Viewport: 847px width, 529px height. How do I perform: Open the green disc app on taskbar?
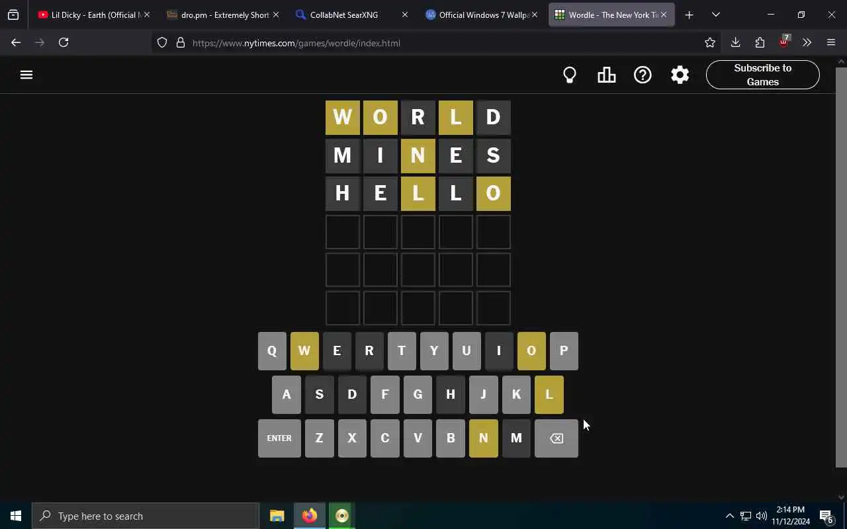[341, 516]
